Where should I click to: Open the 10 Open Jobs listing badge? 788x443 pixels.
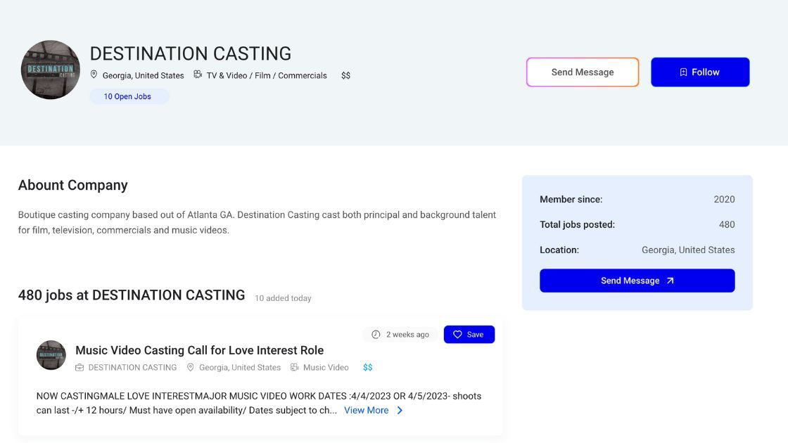pyautogui.click(x=129, y=96)
